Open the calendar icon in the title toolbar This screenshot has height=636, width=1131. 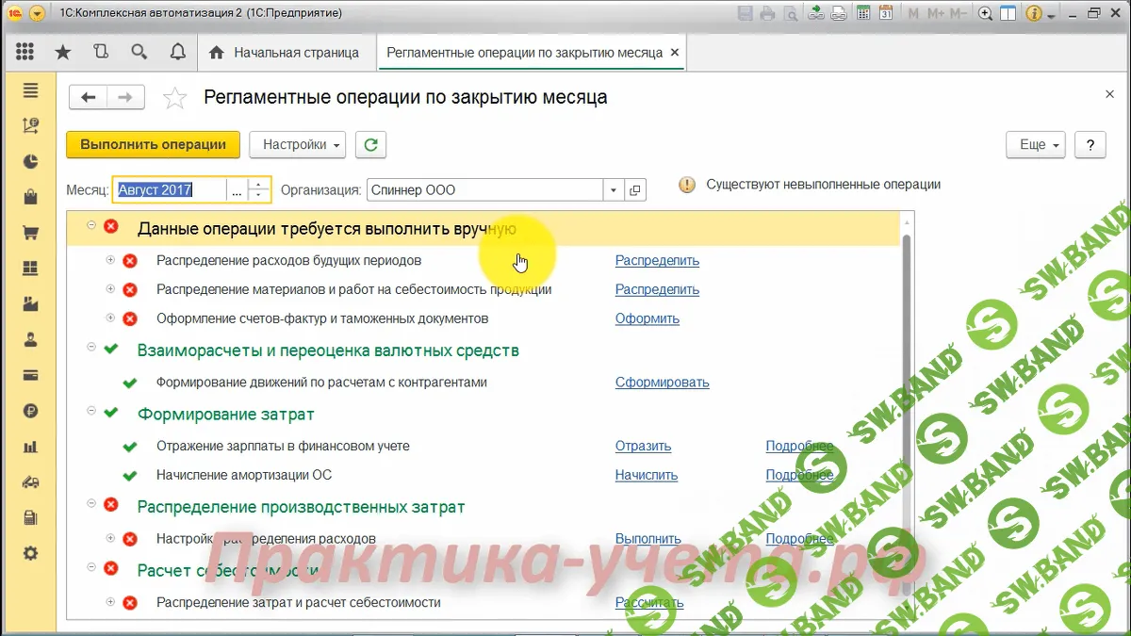[x=885, y=13]
